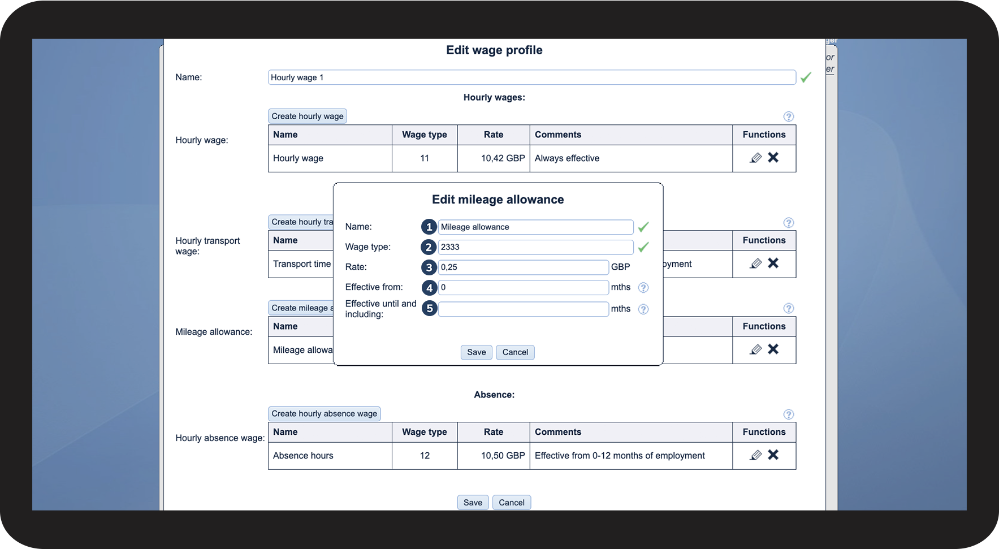Focus the empty Effective until and including field
Screen dimensions: 999x549
coord(524,309)
